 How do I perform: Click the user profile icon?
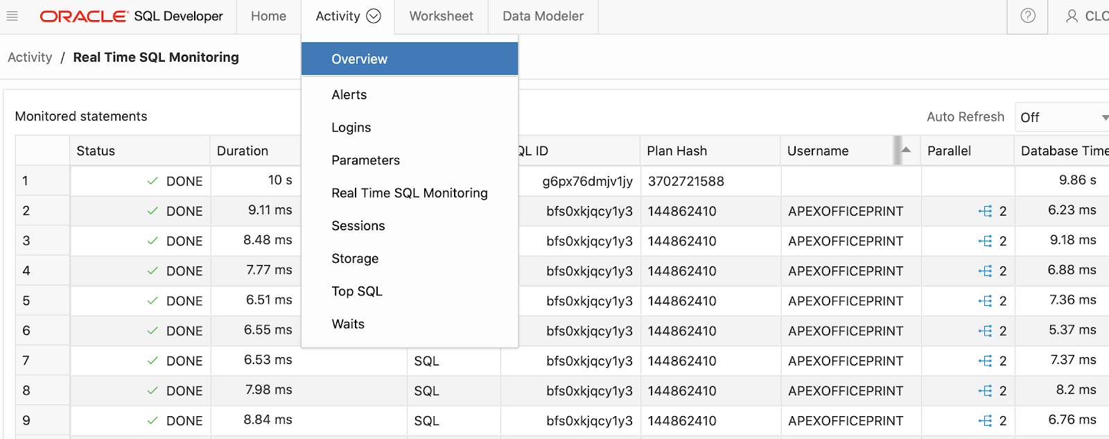(x=1072, y=16)
